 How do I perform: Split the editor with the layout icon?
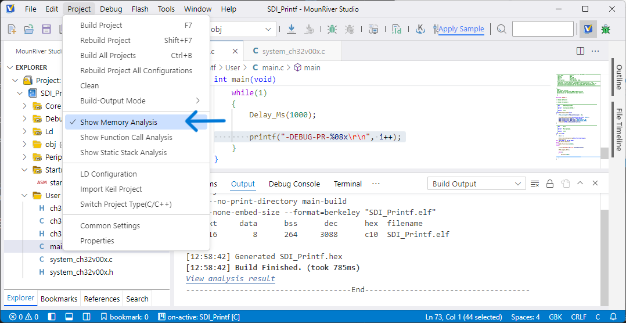(581, 51)
